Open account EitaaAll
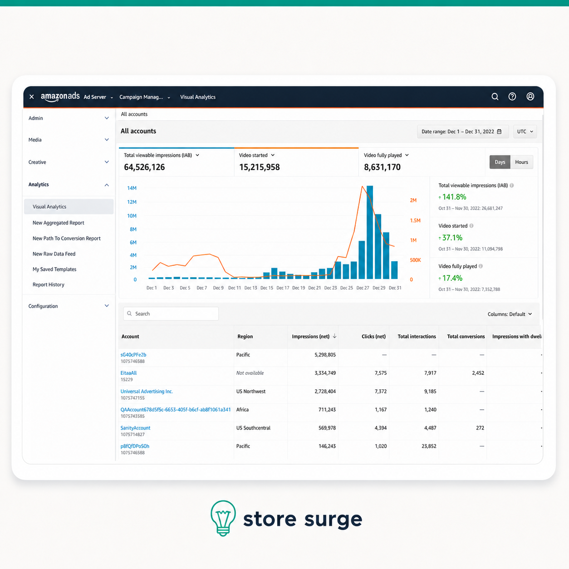This screenshot has width=569, height=569. [x=128, y=373]
